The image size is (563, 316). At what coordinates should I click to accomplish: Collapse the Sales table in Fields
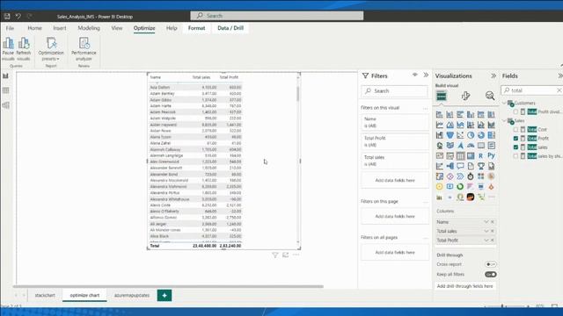pos(504,121)
